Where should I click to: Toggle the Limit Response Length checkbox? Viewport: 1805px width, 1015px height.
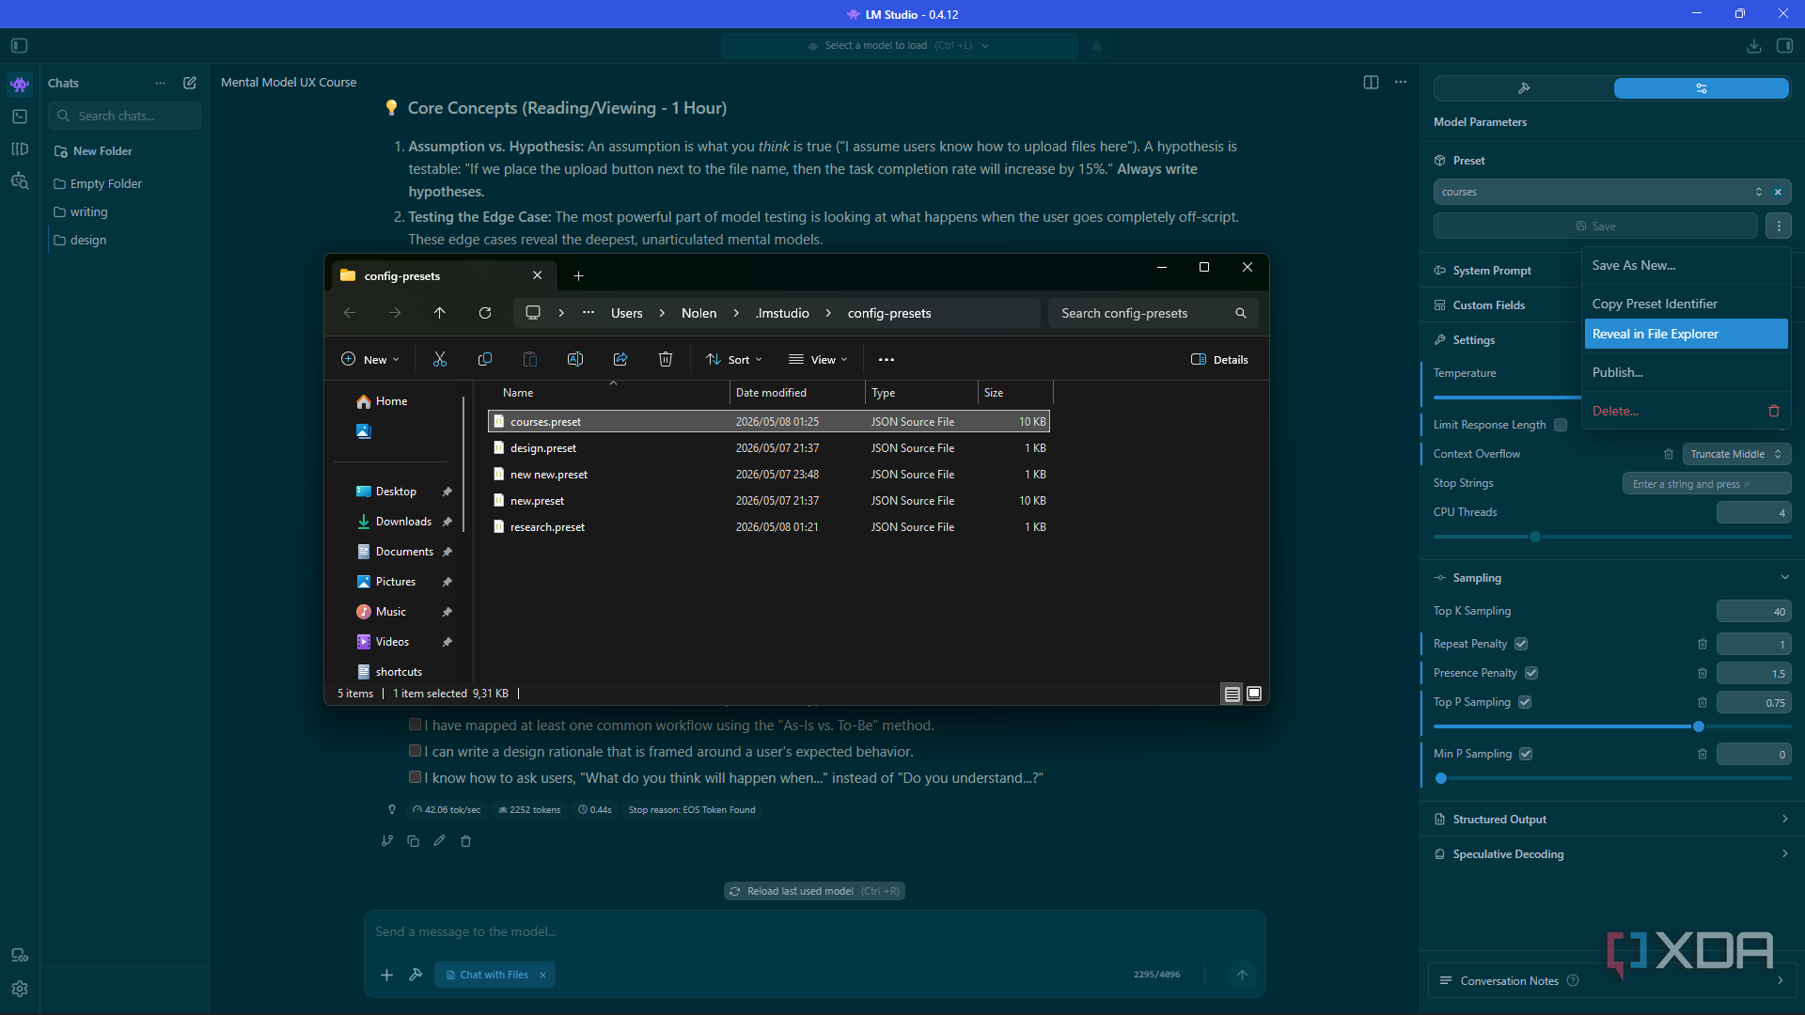pyautogui.click(x=1561, y=425)
